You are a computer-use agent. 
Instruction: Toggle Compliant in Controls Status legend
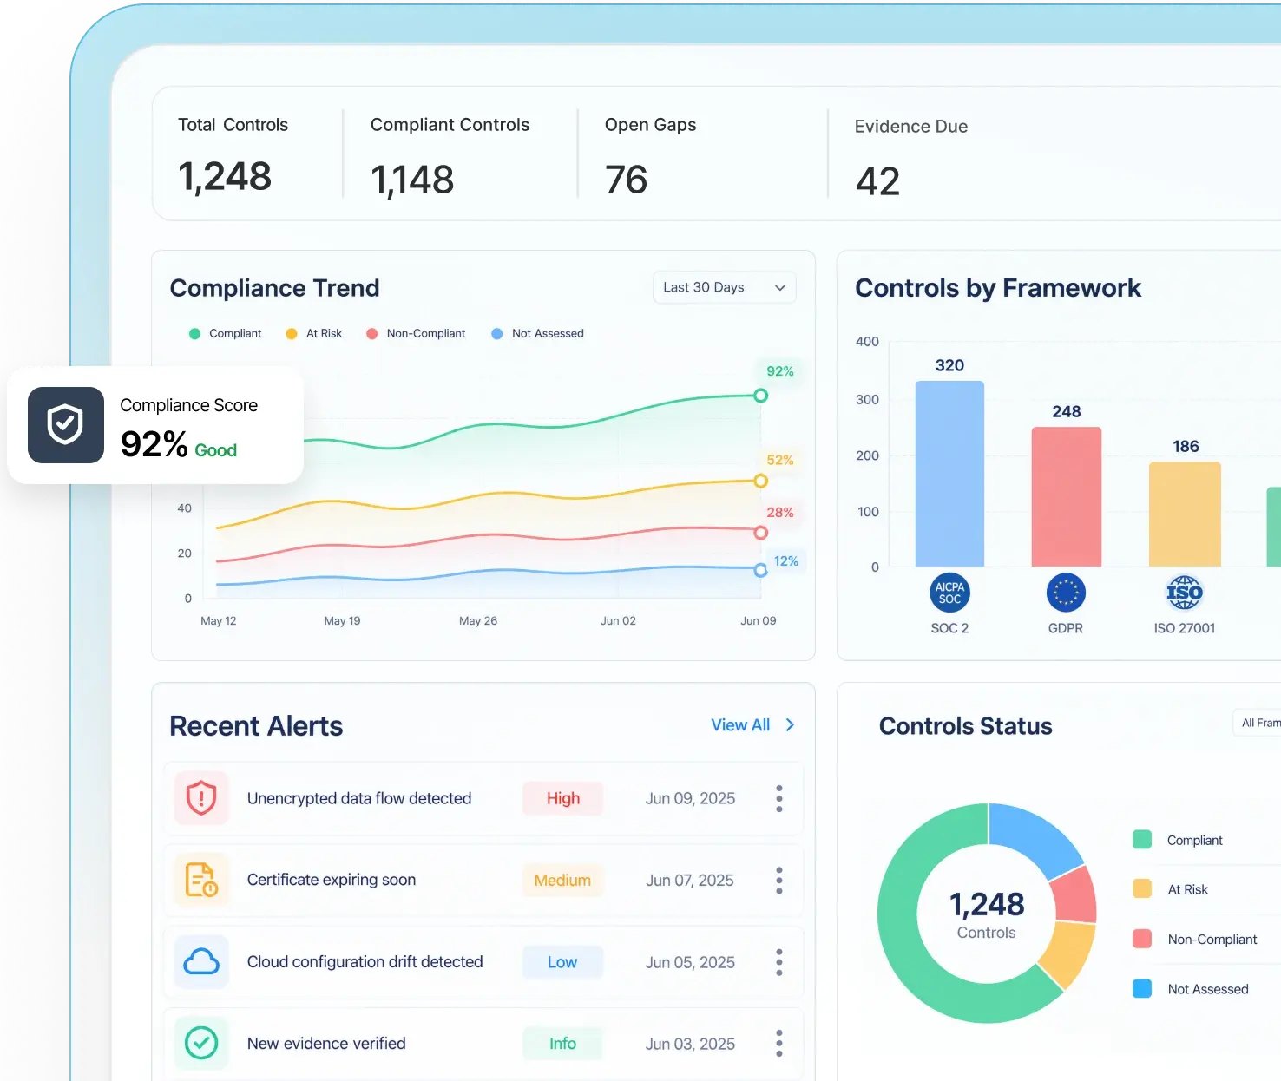coord(1178,840)
